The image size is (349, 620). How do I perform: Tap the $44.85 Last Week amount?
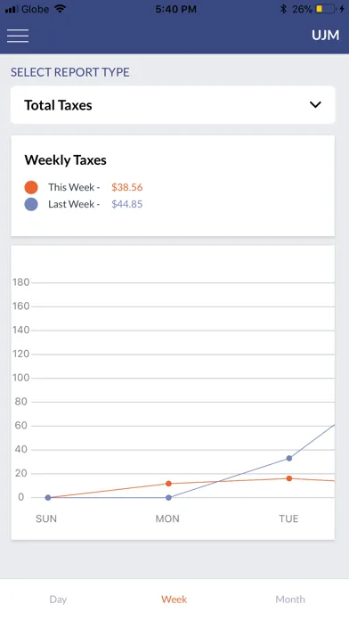pyautogui.click(x=127, y=204)
